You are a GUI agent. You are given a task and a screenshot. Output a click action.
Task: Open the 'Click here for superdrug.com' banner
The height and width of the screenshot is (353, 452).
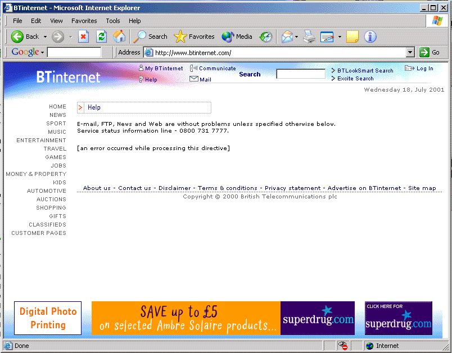399,318
